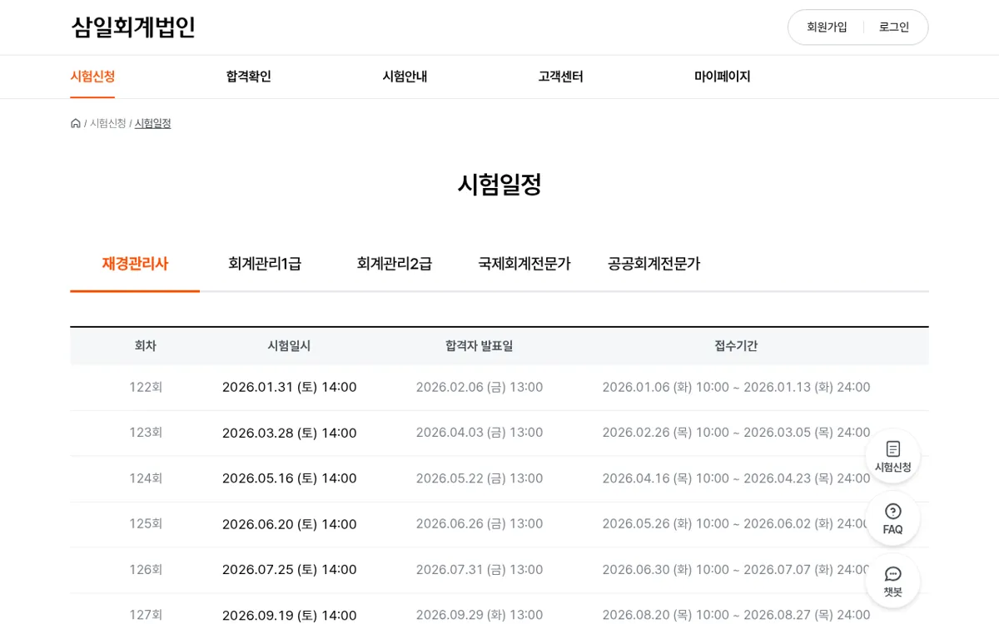Click exam date 2026.01.31 (토) 14:00

(289, 387)
